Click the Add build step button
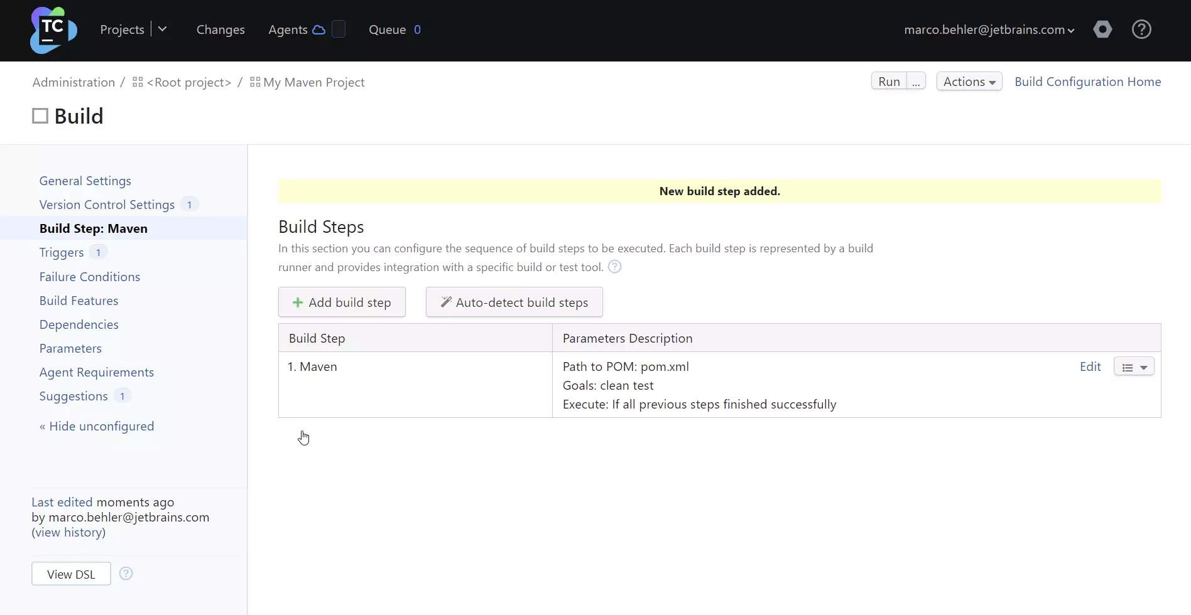The width and height of the screenshot is (1191, 615). tap(342, 302)
